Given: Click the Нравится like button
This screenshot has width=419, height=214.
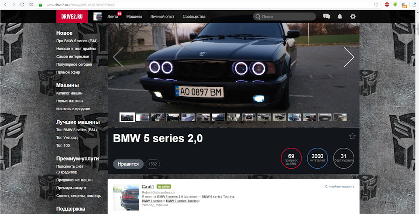Looking at the screenshot, I should click(128, 164).
